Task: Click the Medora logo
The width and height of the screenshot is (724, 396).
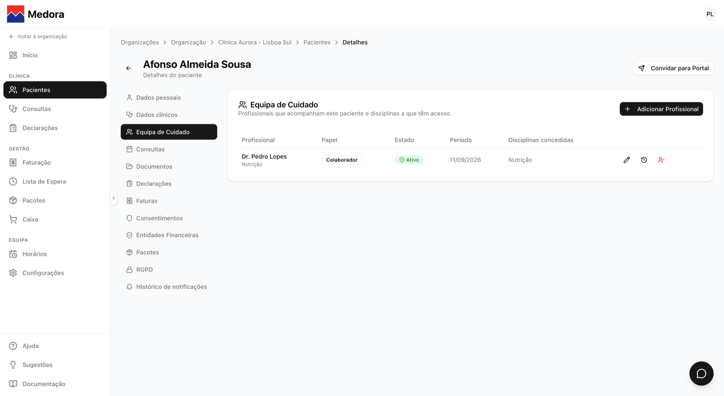Action: coord(36,14)
